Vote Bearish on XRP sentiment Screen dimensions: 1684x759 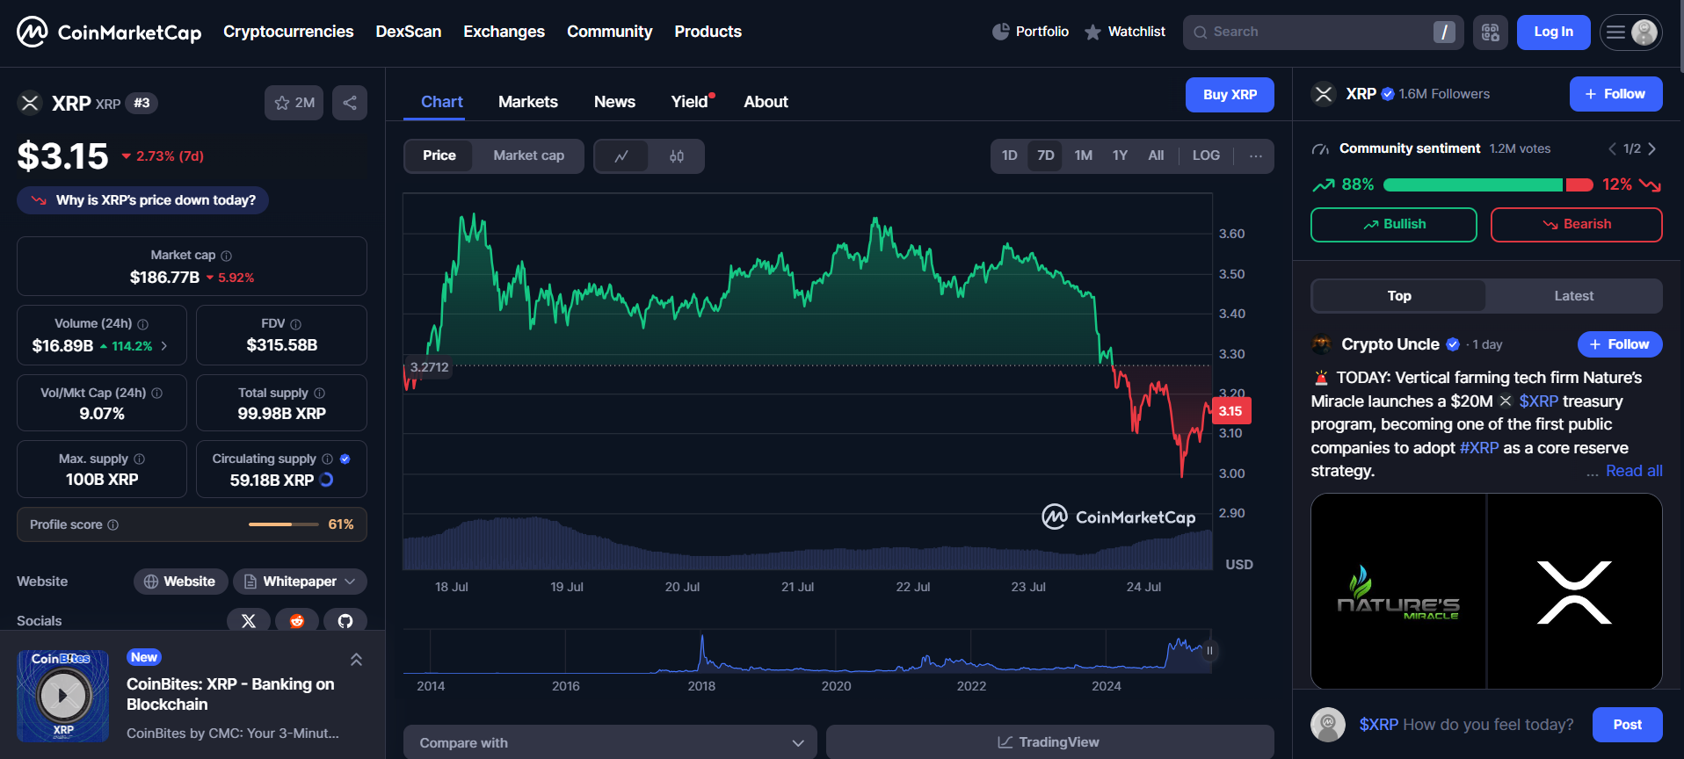1576,225
